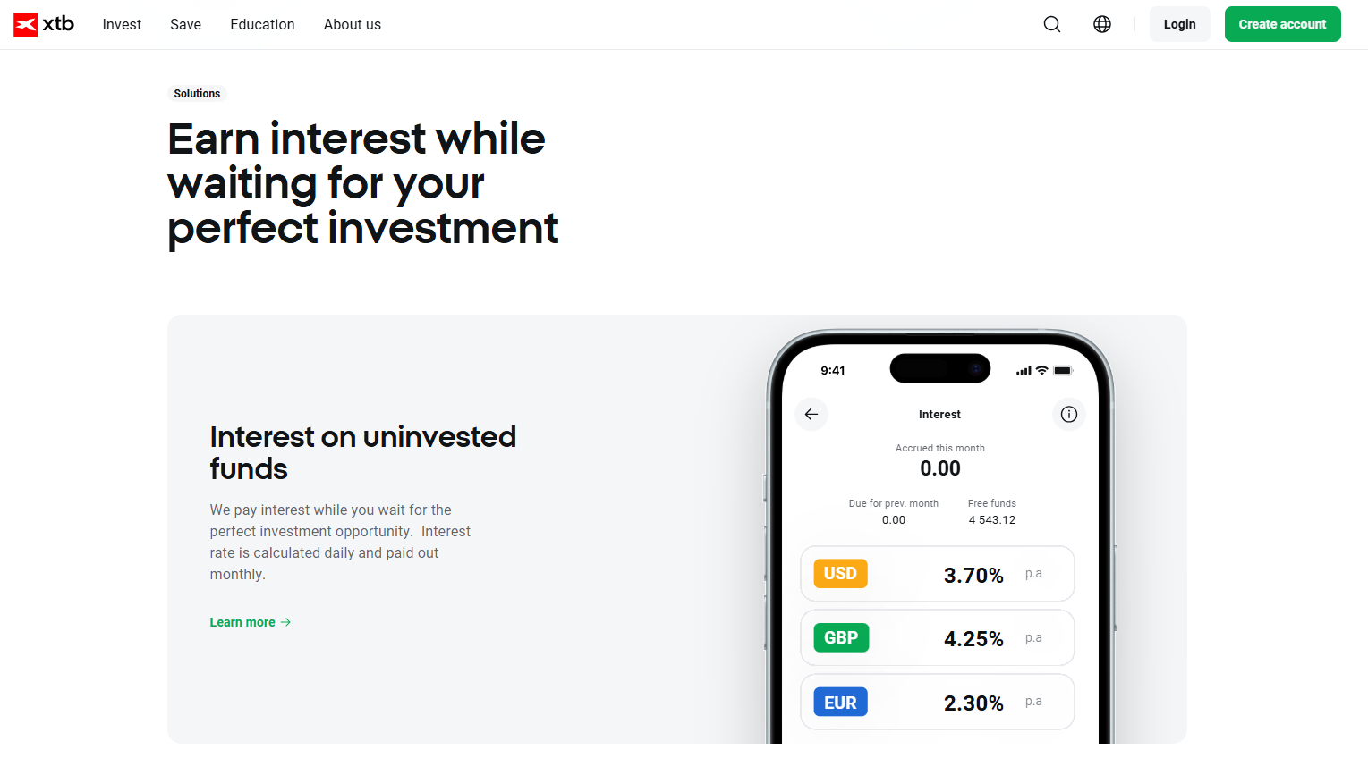Expand the About us menu
The width and height of the screenshot is (1368, 758).
[353, 24]
